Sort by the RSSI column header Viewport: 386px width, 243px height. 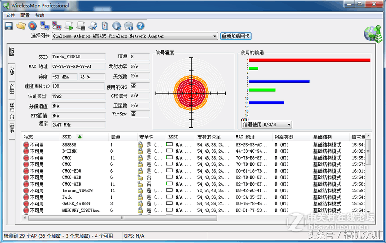click(180, 137)
